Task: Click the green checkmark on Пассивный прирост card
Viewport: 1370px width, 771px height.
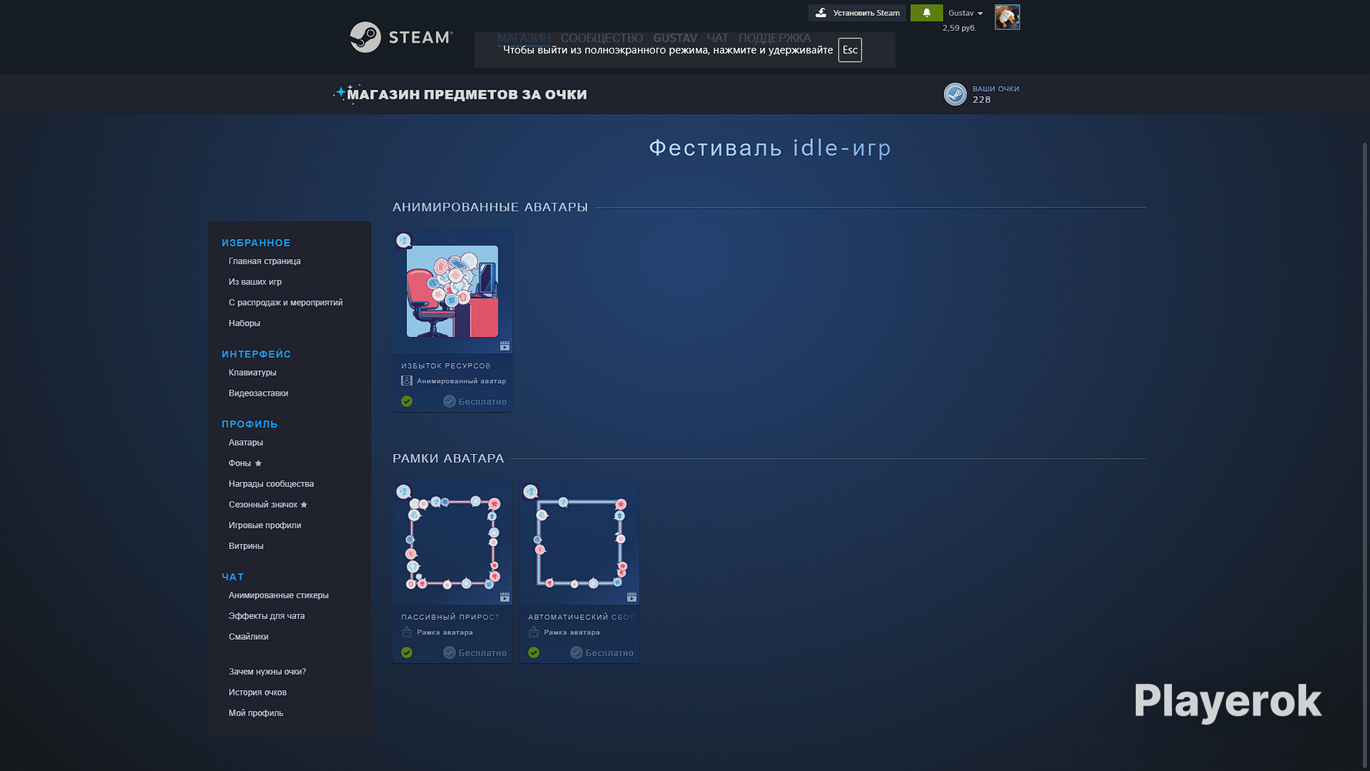Action: click(x=407, y=653)
